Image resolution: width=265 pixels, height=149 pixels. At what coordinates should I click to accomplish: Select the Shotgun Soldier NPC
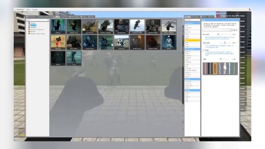(x=153, y=42)
